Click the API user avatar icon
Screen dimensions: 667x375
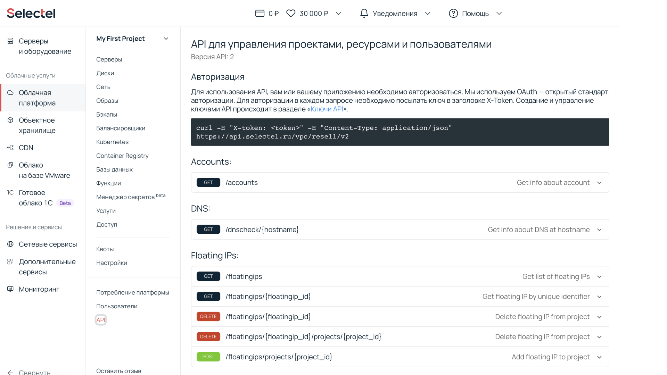[x=101, y=319]
